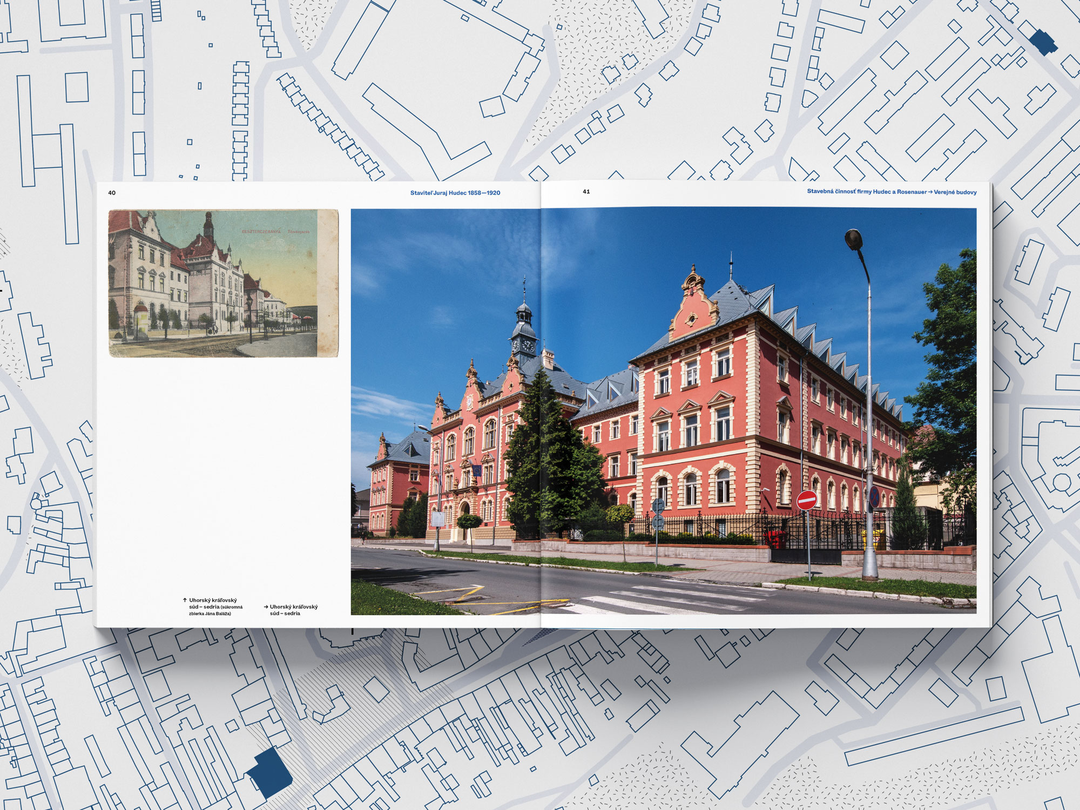Click the solid blue building at the map's top right

pos(1043,42)
